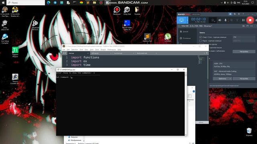Screen dimensions: 257x144
Task: Open the Preferences menu in Sublime Text
Action: [112, 50]
